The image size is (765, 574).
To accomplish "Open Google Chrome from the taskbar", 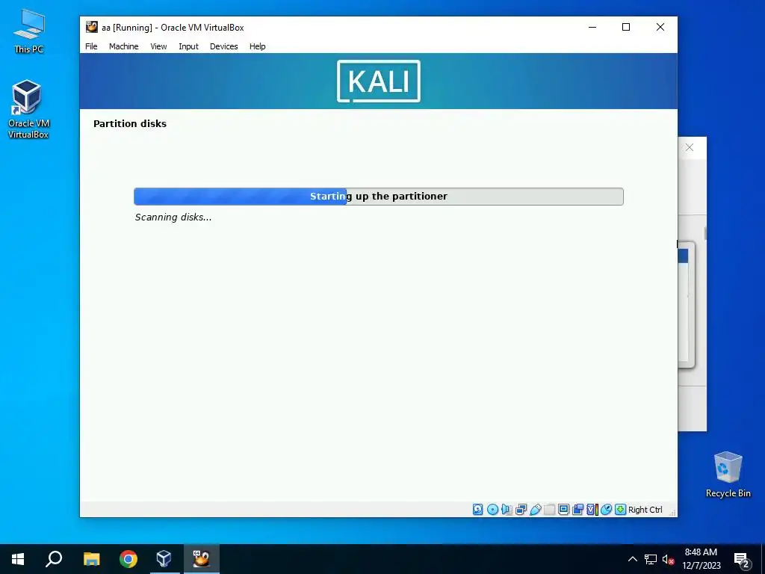I will 128,559.
